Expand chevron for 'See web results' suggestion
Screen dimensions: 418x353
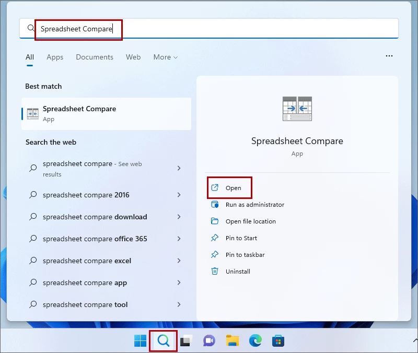tap(179, 168)
